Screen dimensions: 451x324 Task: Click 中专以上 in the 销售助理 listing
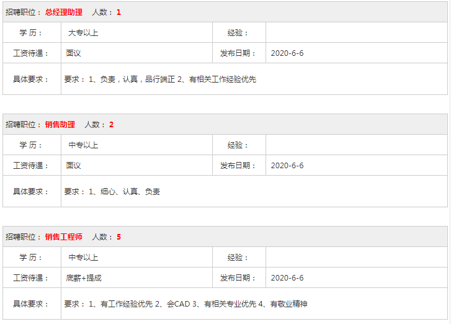pyautogui.click(x=83, y=145)
